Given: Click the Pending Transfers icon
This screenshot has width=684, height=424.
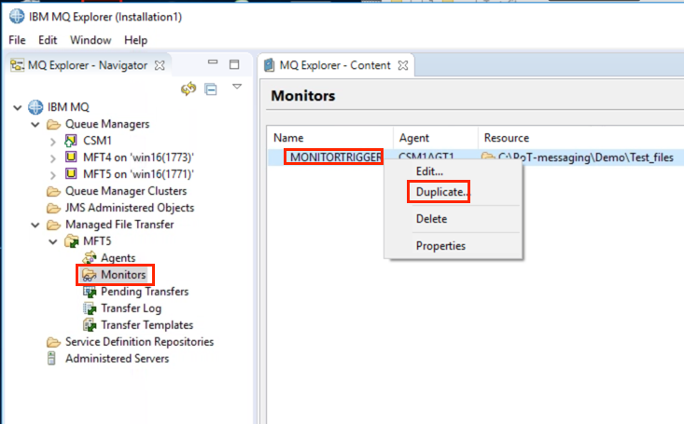Looking at the screenshot, I should coord(90,292).
